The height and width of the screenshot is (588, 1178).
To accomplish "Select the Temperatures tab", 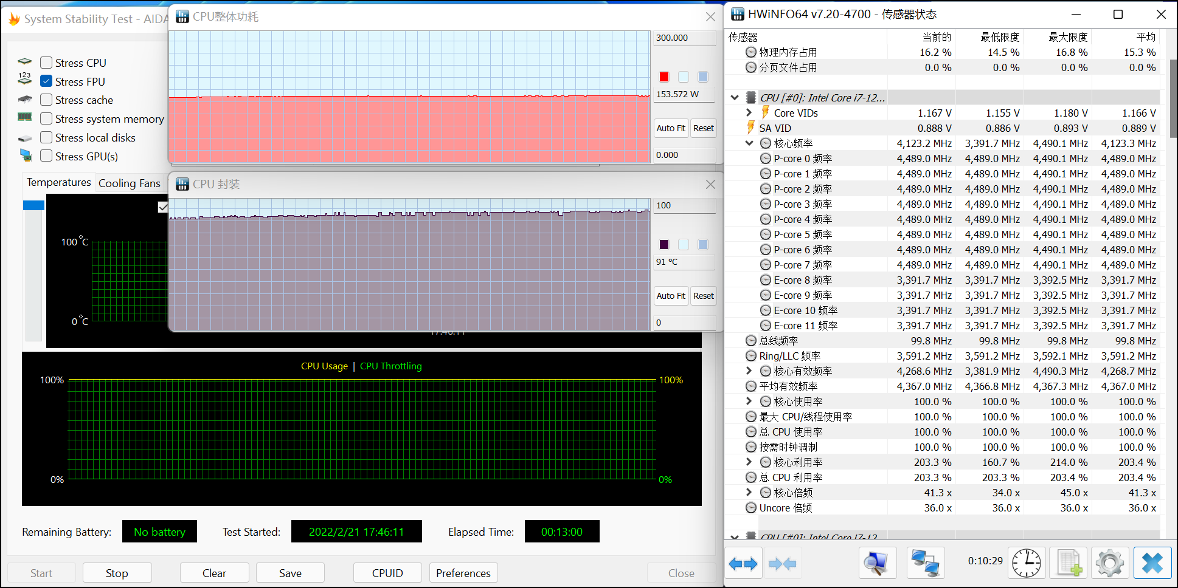I will (59, 182).
